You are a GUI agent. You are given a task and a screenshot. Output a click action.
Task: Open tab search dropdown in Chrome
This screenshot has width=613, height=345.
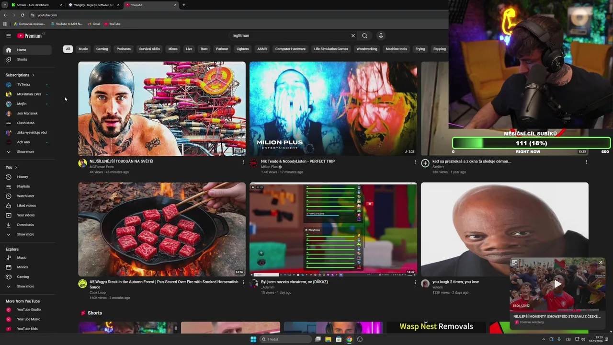4,5
